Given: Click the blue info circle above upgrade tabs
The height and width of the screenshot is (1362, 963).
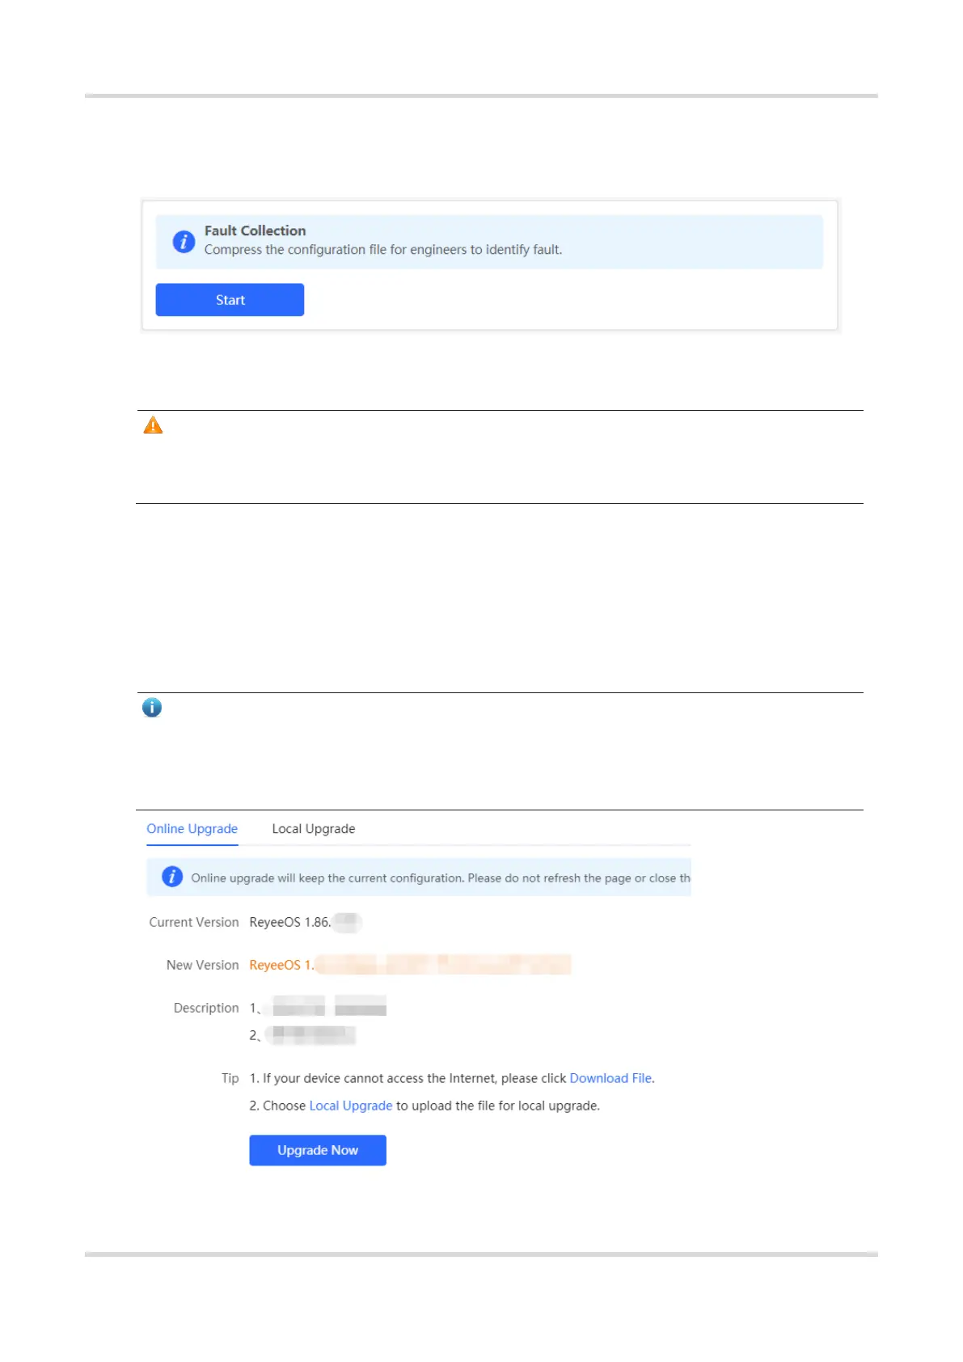Looking at the screenshot, I should coord(152,708).
